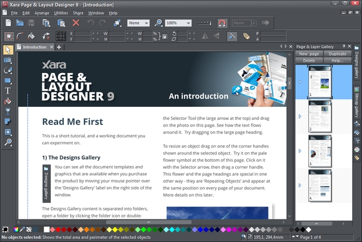Select the Selector arrow tool
This screenshot has height=242, width=362.
click(8, 50)
